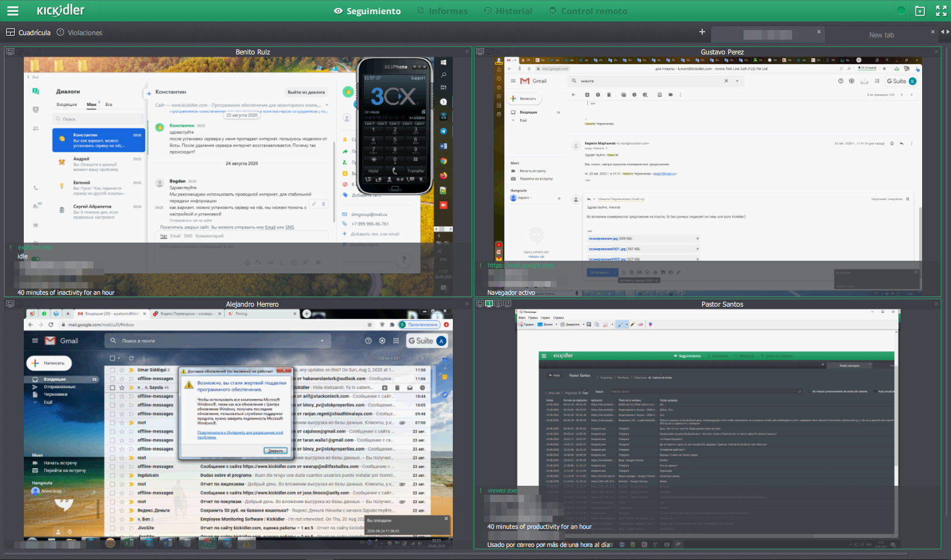Click Report spam icon in Gustavo's Gmail toolbar
The height and width of the screenshot is (560, 951).
598,95
